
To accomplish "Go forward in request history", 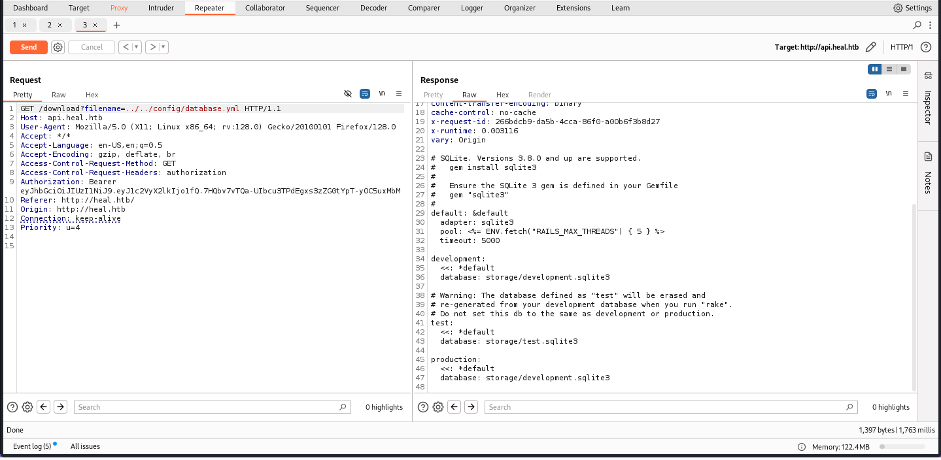I will [152, 47].
